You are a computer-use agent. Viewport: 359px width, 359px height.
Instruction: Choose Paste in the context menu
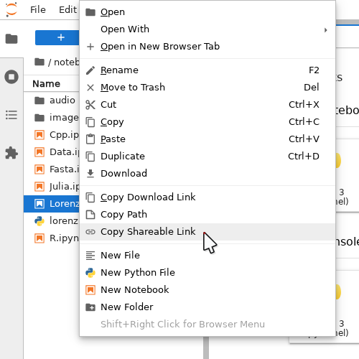tap(208, 139)
